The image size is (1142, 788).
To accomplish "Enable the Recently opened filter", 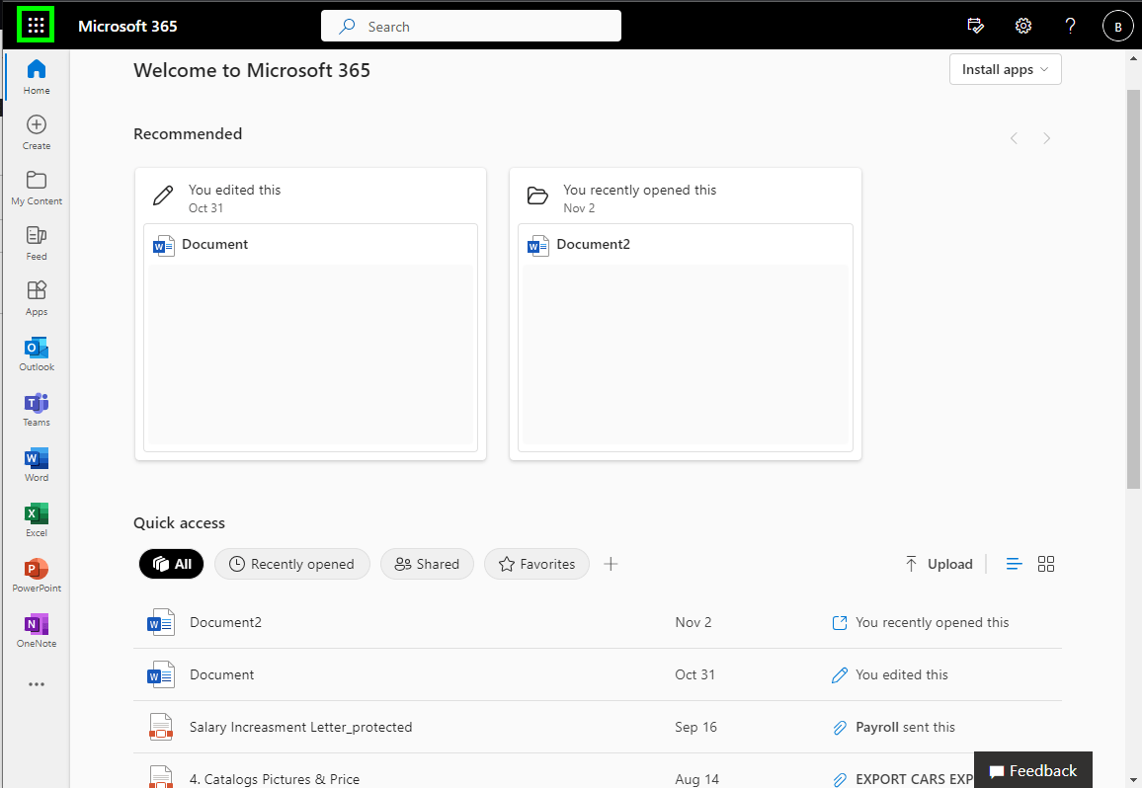I will [x=291, y=563].
